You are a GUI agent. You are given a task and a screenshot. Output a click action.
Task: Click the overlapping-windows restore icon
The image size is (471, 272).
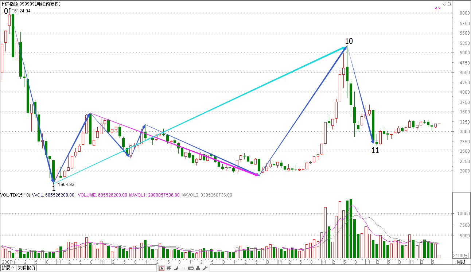(x=449, y=4)
